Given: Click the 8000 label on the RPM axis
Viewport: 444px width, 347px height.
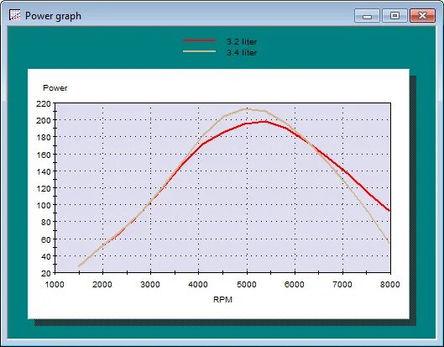Looking at the screenshot, I should pos(390,284).
